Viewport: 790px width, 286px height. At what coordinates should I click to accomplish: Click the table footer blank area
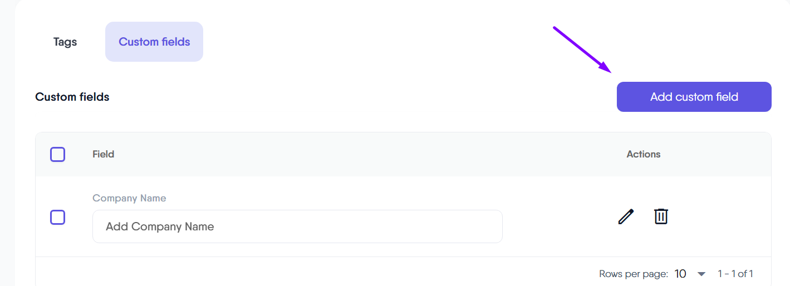point(278,273)
